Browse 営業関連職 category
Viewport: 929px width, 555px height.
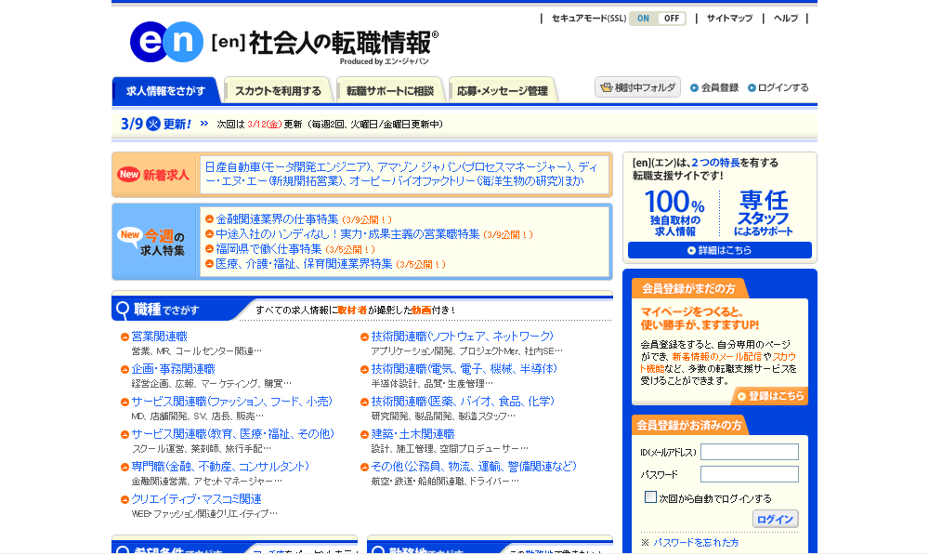pyautogui.click(x=159, y=337)
